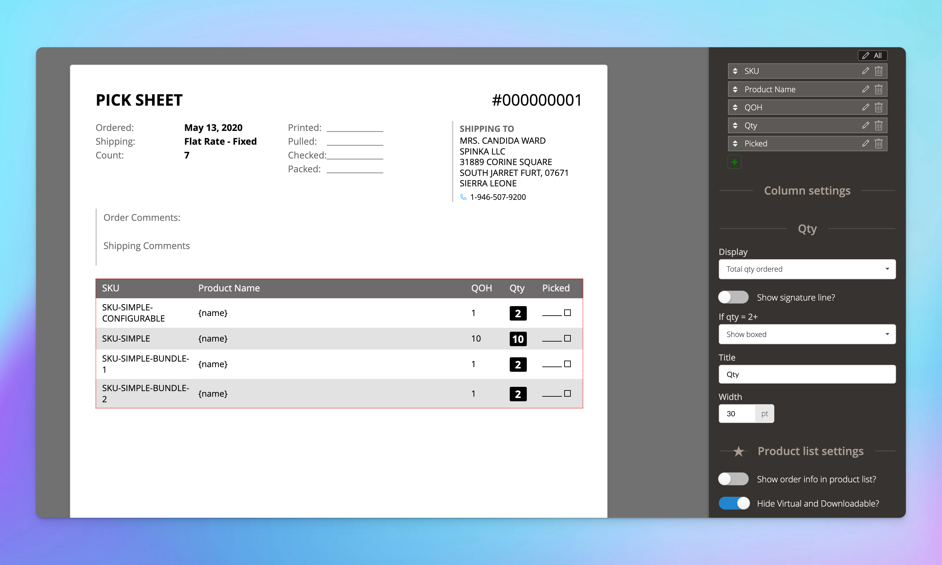The width and height of the screenshot is (942, 565).
Task: Toggle the Show signature line switch
Action: coord(733,297)
